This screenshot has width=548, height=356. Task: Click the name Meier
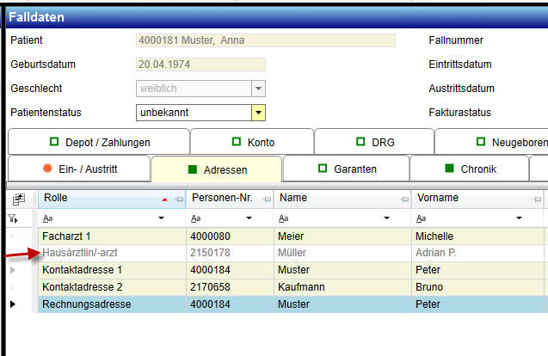click(291, 236)
